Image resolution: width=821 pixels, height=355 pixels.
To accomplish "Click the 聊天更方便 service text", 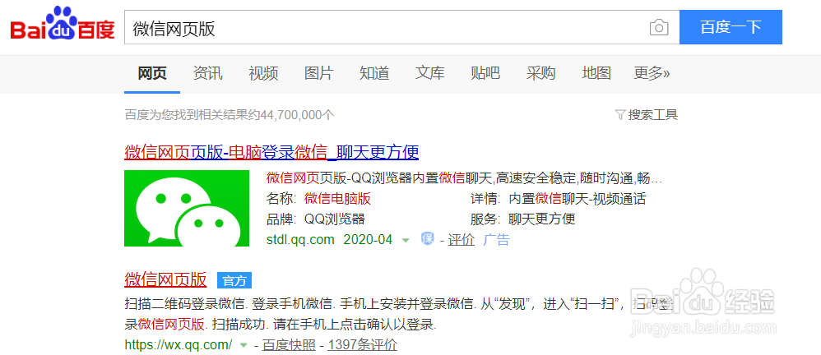I will pos(542,219).
